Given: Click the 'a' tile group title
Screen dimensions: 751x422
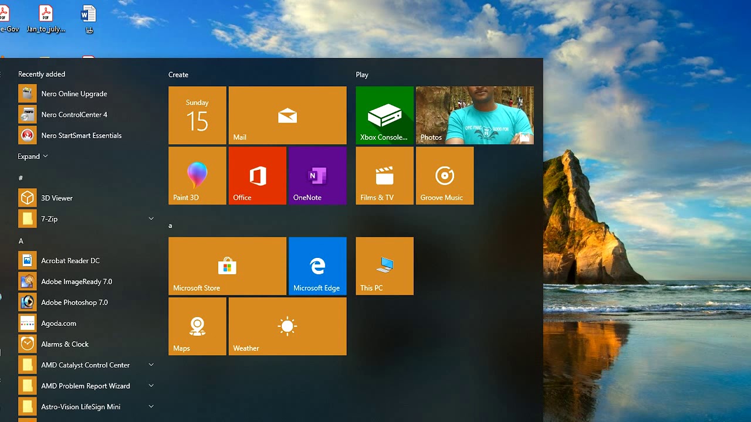Looking at the screenshot, I should click(170, 226).
